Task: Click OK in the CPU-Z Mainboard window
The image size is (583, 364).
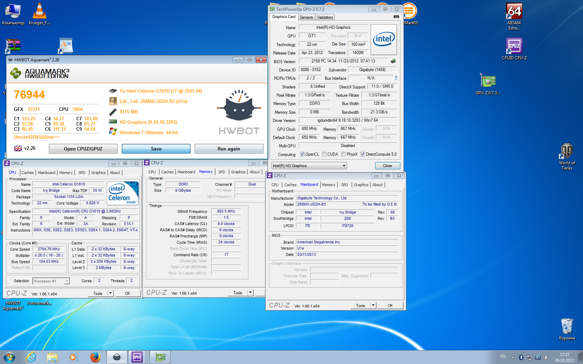Action: [x=390, y=305]
